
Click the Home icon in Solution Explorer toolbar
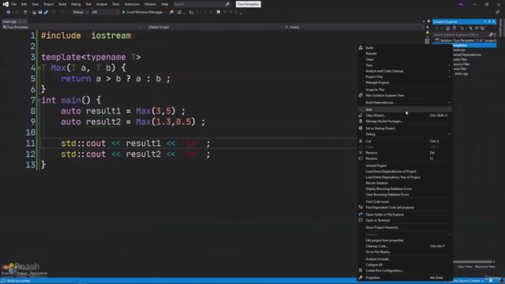(x=447, y=28)
